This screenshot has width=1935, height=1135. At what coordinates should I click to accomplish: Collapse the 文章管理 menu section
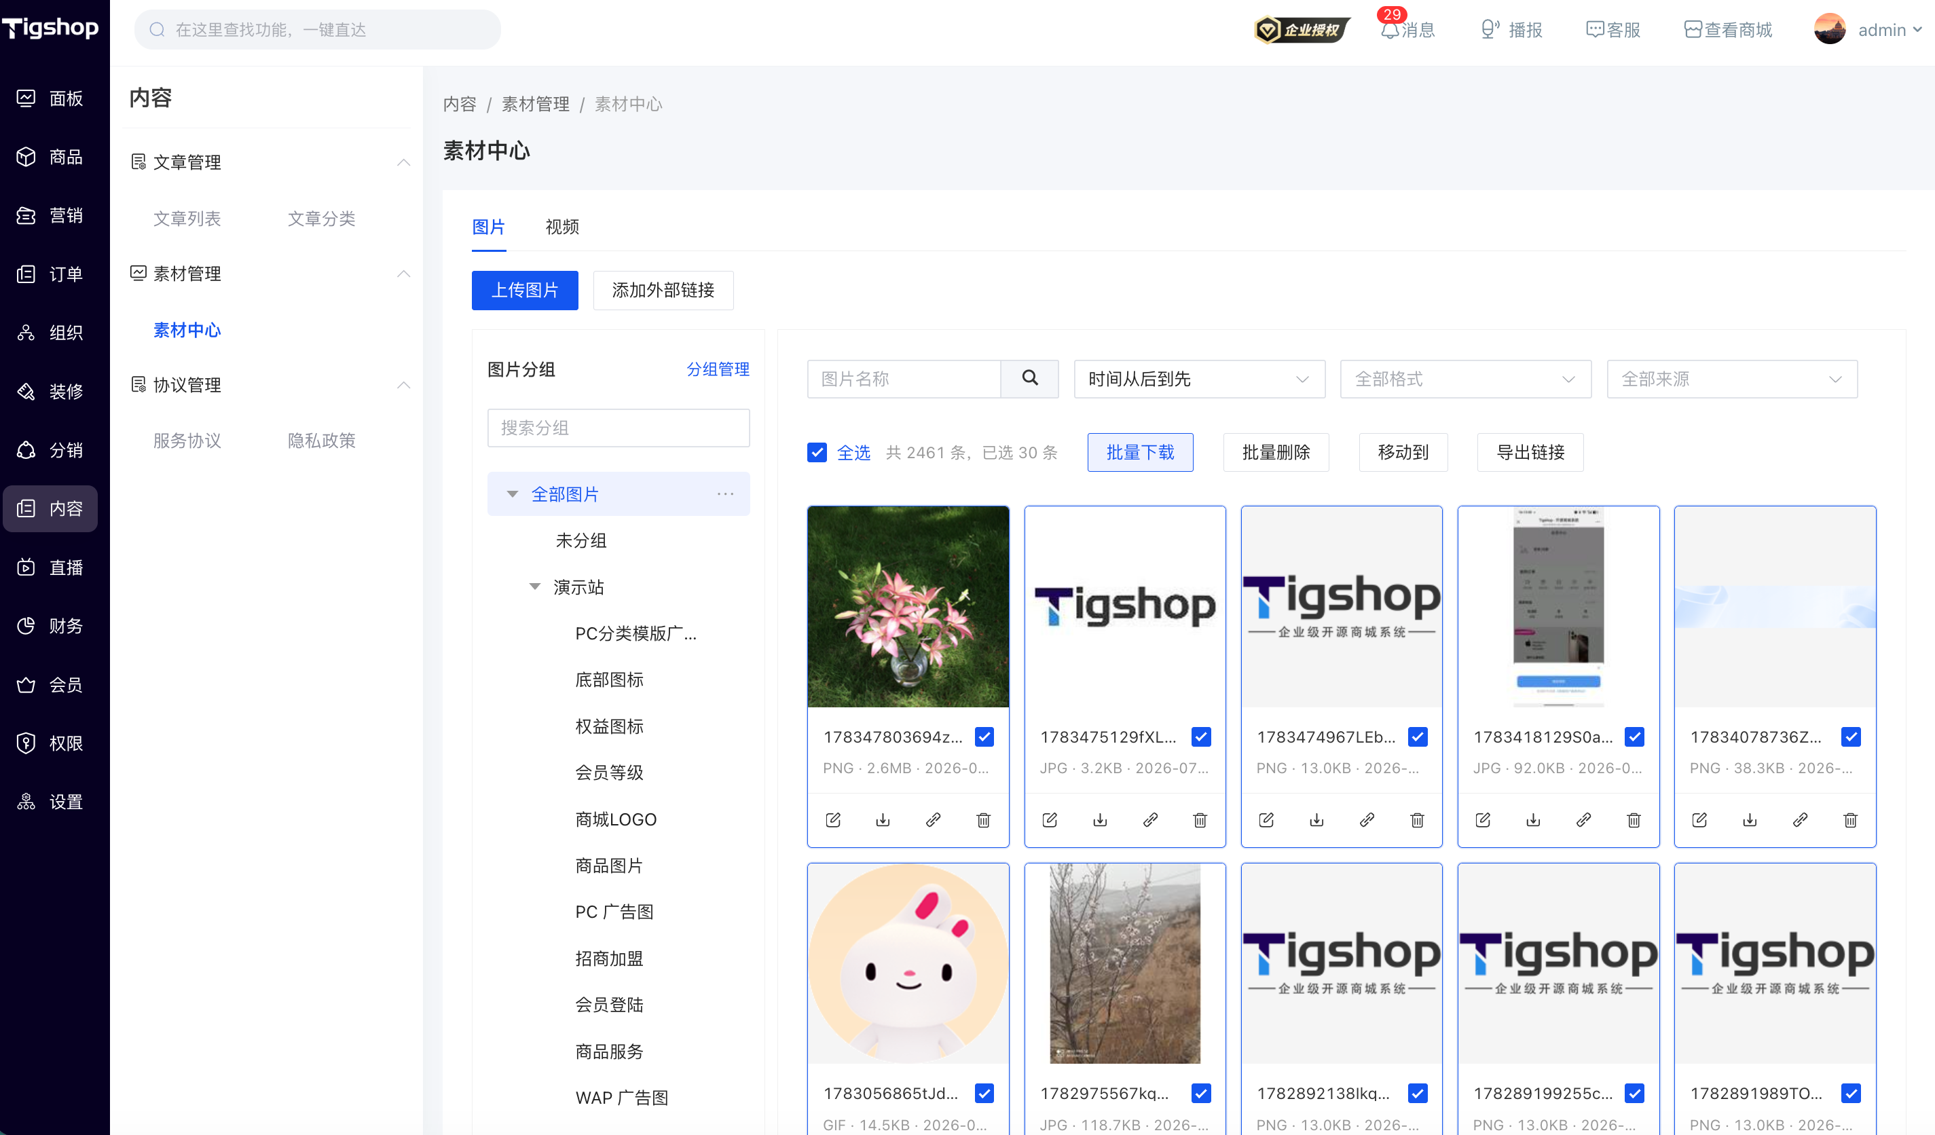coord(404,162)
